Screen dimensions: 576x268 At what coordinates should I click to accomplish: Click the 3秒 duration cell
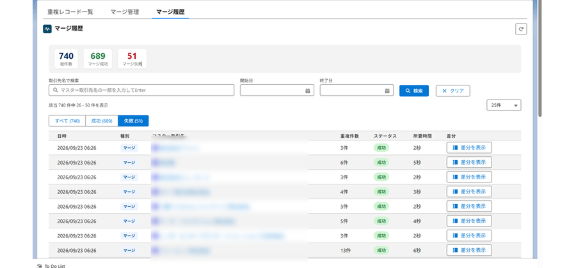[417, 192]
